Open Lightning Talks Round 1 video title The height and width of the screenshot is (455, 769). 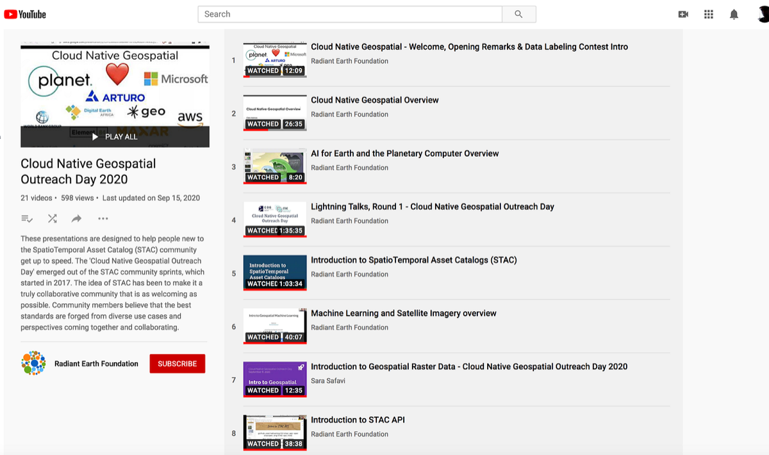(433, 207)
